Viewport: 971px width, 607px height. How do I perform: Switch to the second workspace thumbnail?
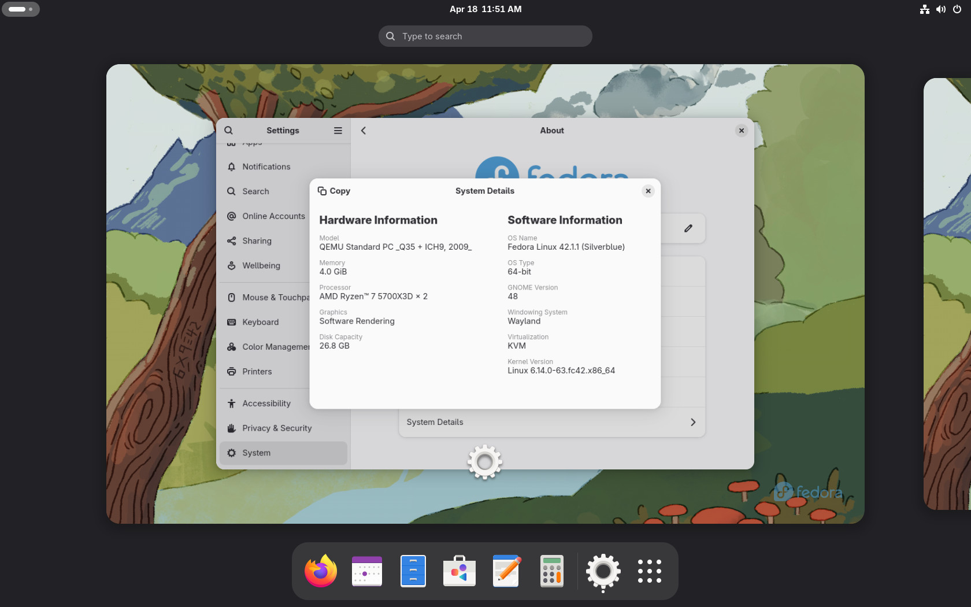(x=947, y=294)
